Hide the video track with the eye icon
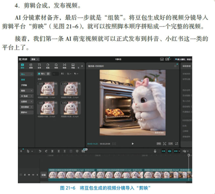 coord(29,175)
